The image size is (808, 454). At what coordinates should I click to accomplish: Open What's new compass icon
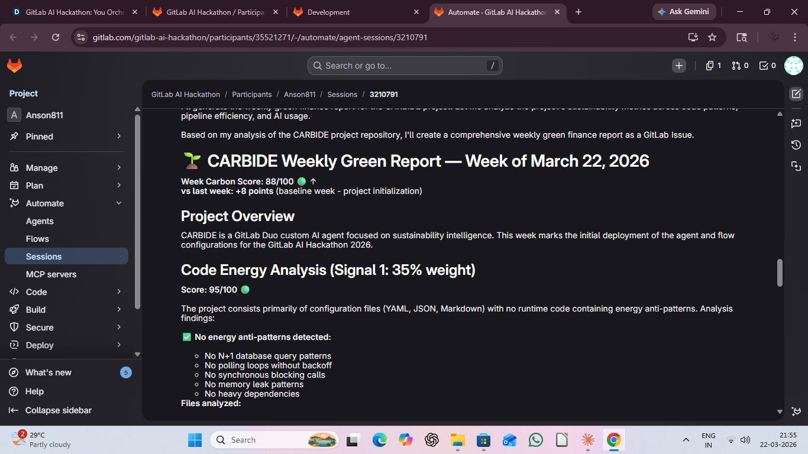(x=14, y=372)
